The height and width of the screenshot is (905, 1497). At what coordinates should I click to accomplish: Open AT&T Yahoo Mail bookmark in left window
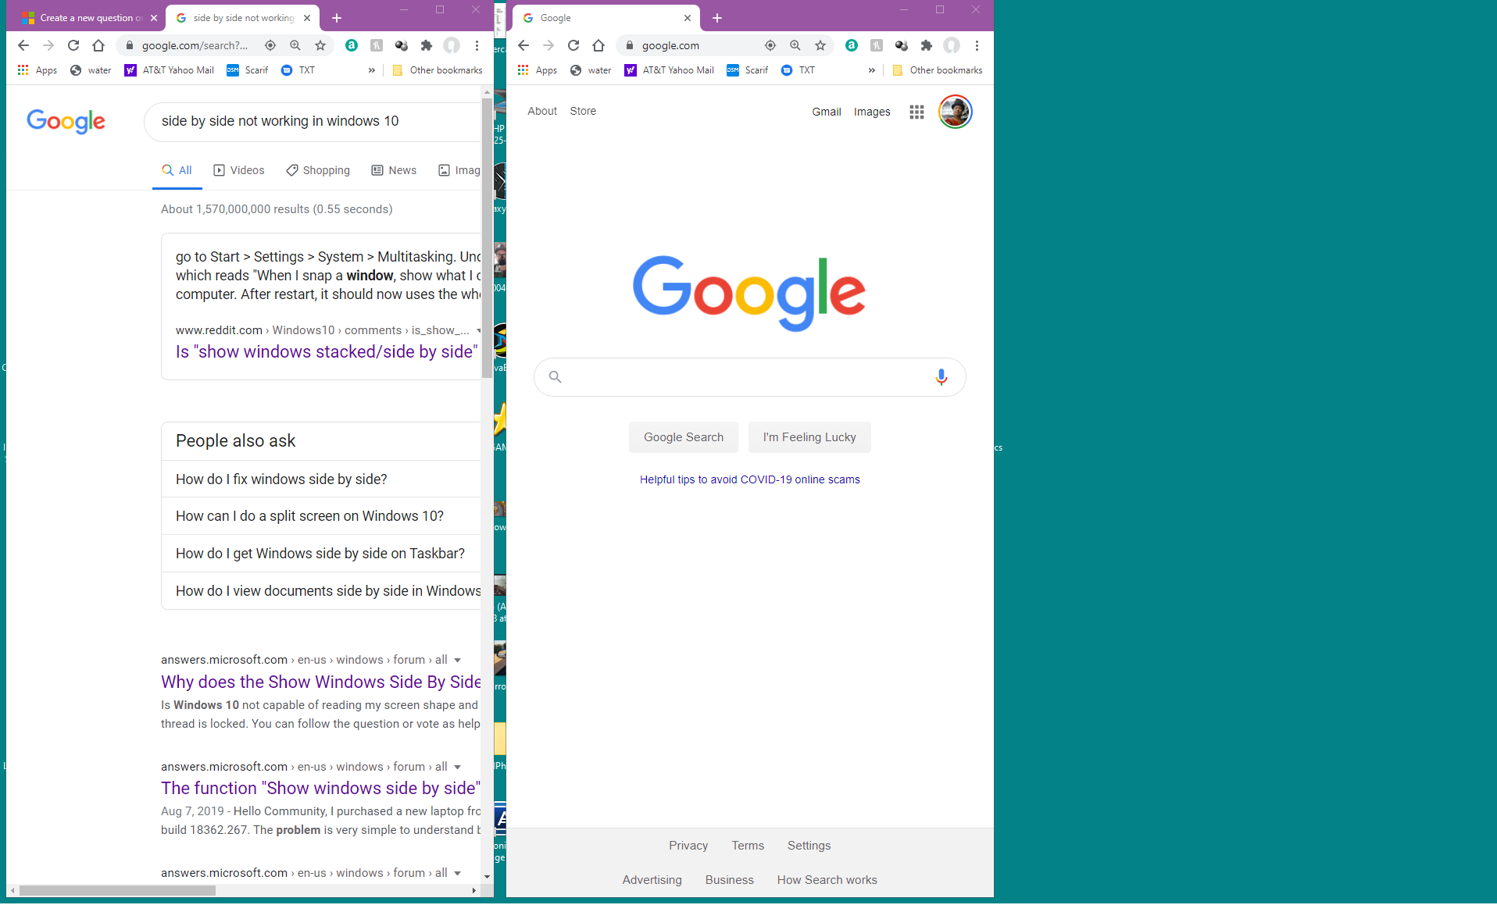(170, 70)
